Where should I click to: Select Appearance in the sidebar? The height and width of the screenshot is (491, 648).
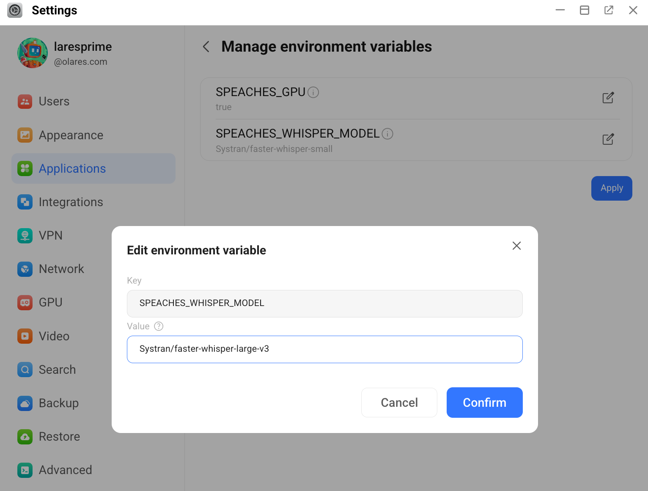[x=71, y=135]
